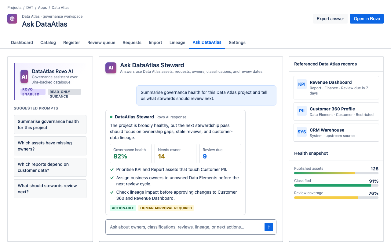Click the Export answer button
Viewport: 391px width, 249px height.
tap(331, 19)
